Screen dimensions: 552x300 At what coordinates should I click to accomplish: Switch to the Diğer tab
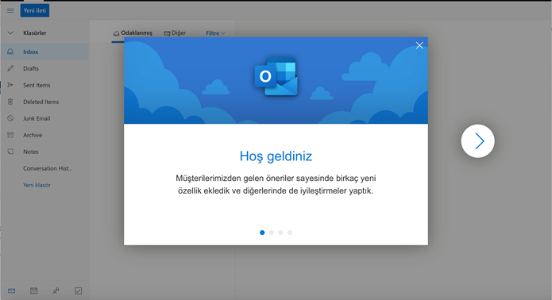(x=175, y=33)
